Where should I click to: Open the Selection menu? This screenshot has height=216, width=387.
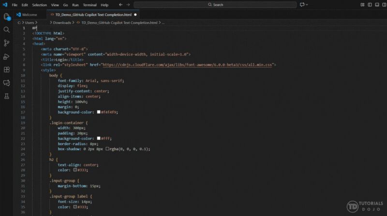tap(39, 5)
